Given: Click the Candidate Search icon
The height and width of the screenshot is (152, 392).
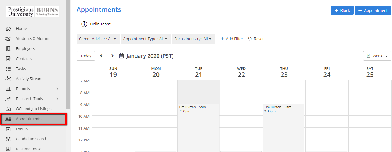Looking at the screenshot, I should (x=8, y=139).
